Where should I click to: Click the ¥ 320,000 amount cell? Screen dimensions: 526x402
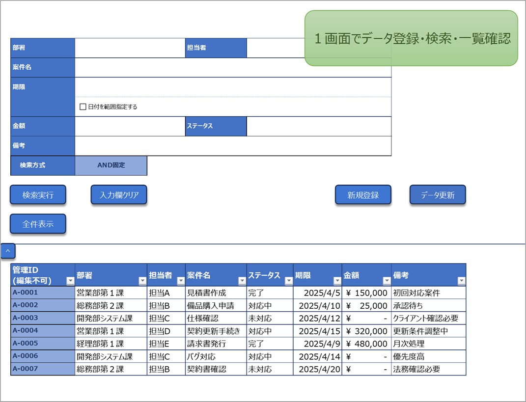(367, 331)
